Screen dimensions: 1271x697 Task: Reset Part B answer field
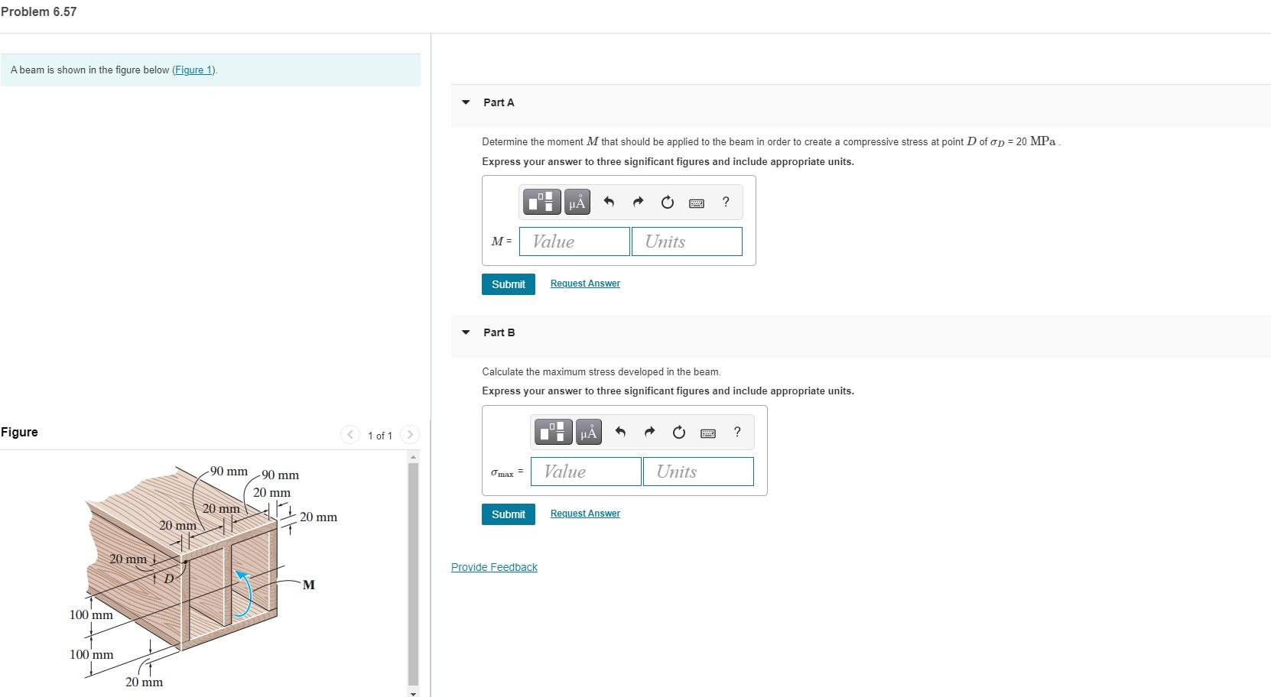pos(678,433)
